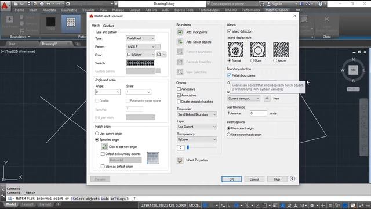This screenshot has width=371, height=209.
Task: Click Close Hatch Creation ribbon icon
Action: click(326, 19)
